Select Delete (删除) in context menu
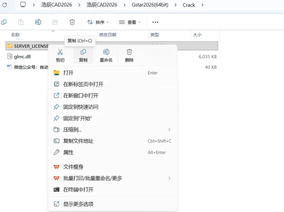Screen dimensions: 284x212 click(129, 55)
